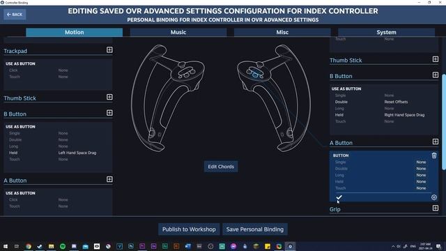Viewport: 446px width, 251px height.
Task: Confirm A Button edits with the checkmark
Action: (x=339, y=197)
